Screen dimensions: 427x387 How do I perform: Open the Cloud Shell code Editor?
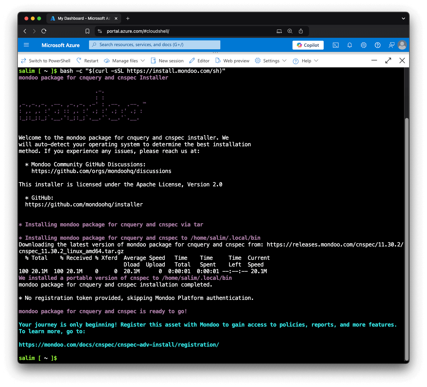199,60
